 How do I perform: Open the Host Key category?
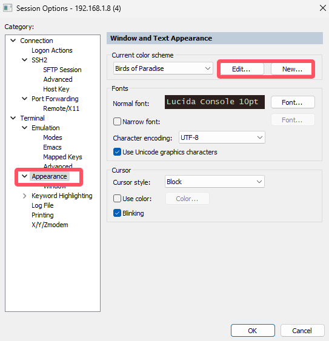(56, 89)
